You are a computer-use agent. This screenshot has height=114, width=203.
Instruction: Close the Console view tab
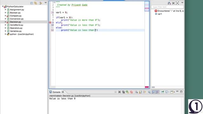63,92
